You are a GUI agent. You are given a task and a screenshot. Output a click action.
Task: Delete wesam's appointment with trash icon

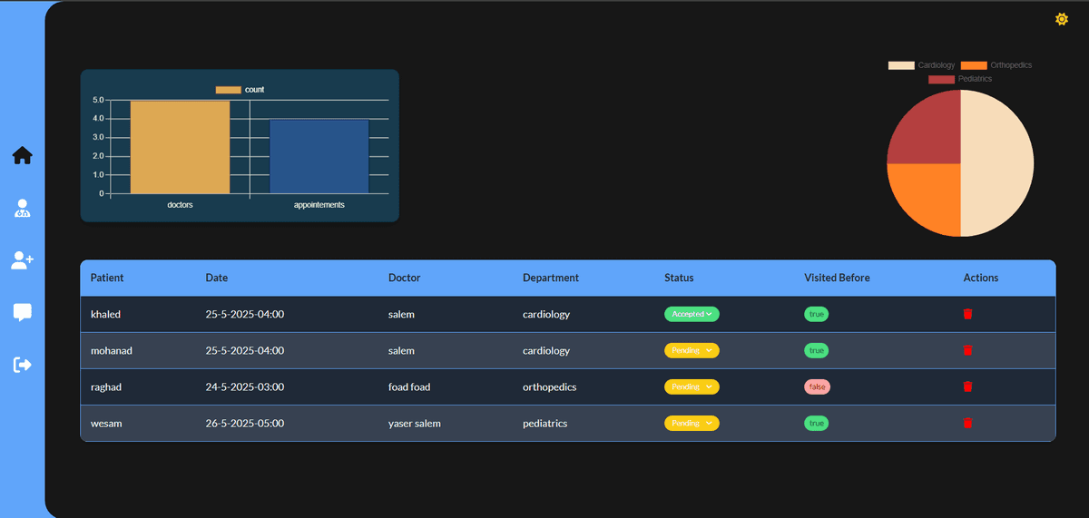pos(967,423)
